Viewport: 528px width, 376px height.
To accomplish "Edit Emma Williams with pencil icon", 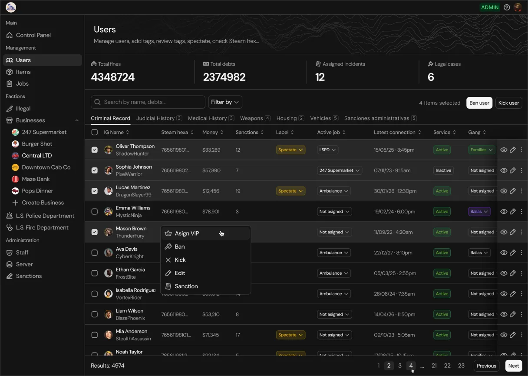I will click(x=513, y=212).
